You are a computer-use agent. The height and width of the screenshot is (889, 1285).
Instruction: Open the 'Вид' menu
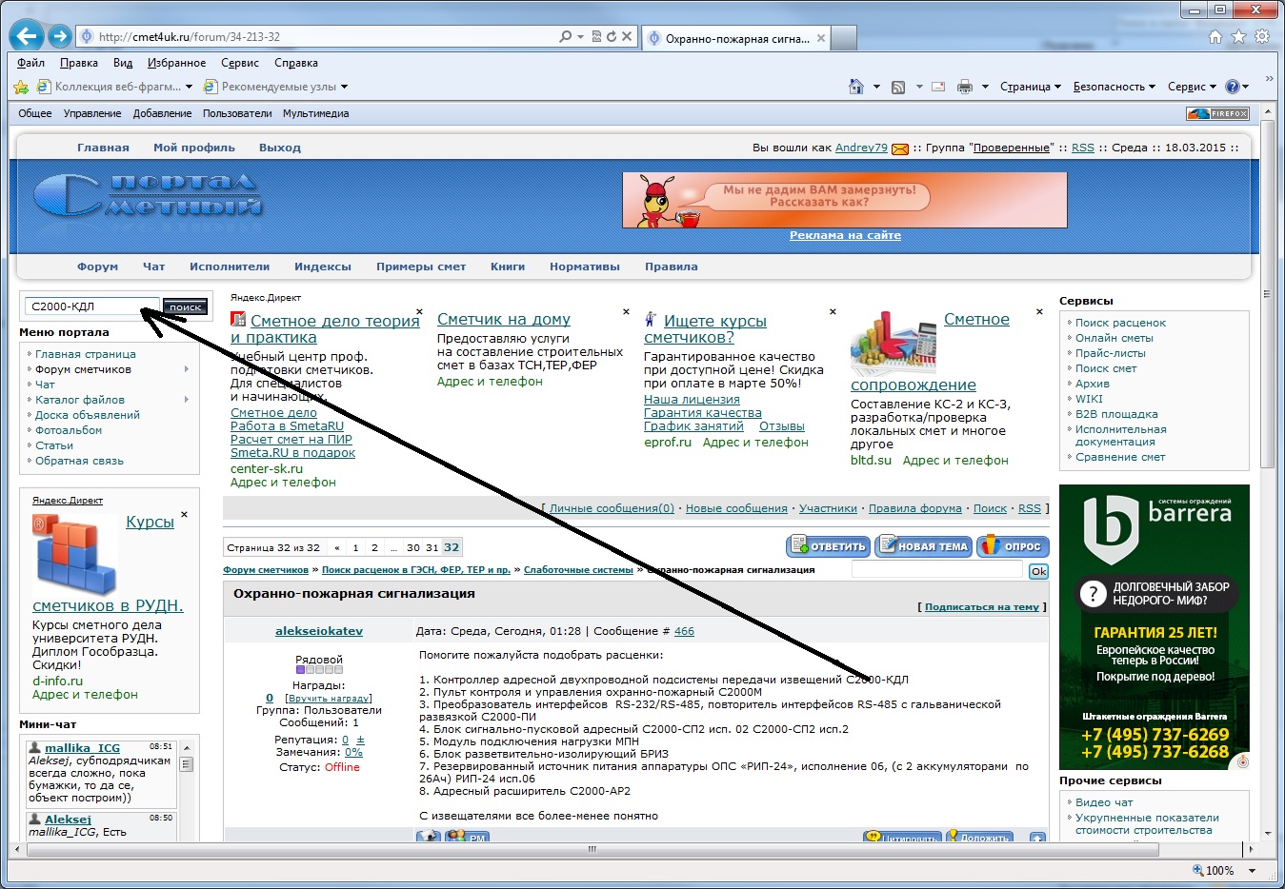point(123,63)
